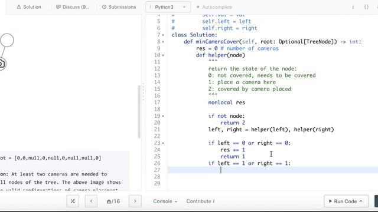Click the Contribute link
Viewport: 378px width, 212px height.
click(200, 201)
